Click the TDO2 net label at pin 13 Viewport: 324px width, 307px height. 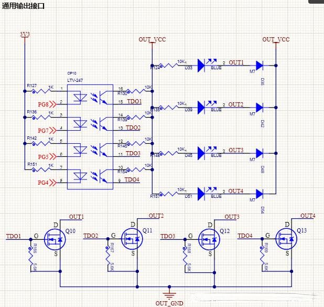pos(133,128)
